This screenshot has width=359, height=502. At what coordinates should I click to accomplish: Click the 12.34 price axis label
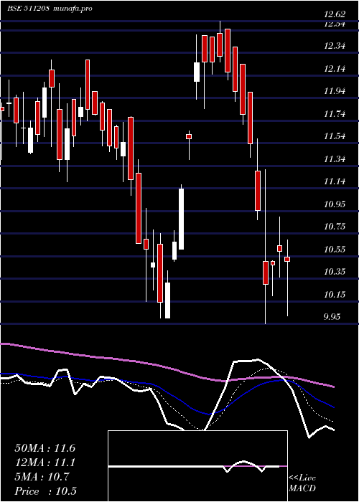point(335,46)
